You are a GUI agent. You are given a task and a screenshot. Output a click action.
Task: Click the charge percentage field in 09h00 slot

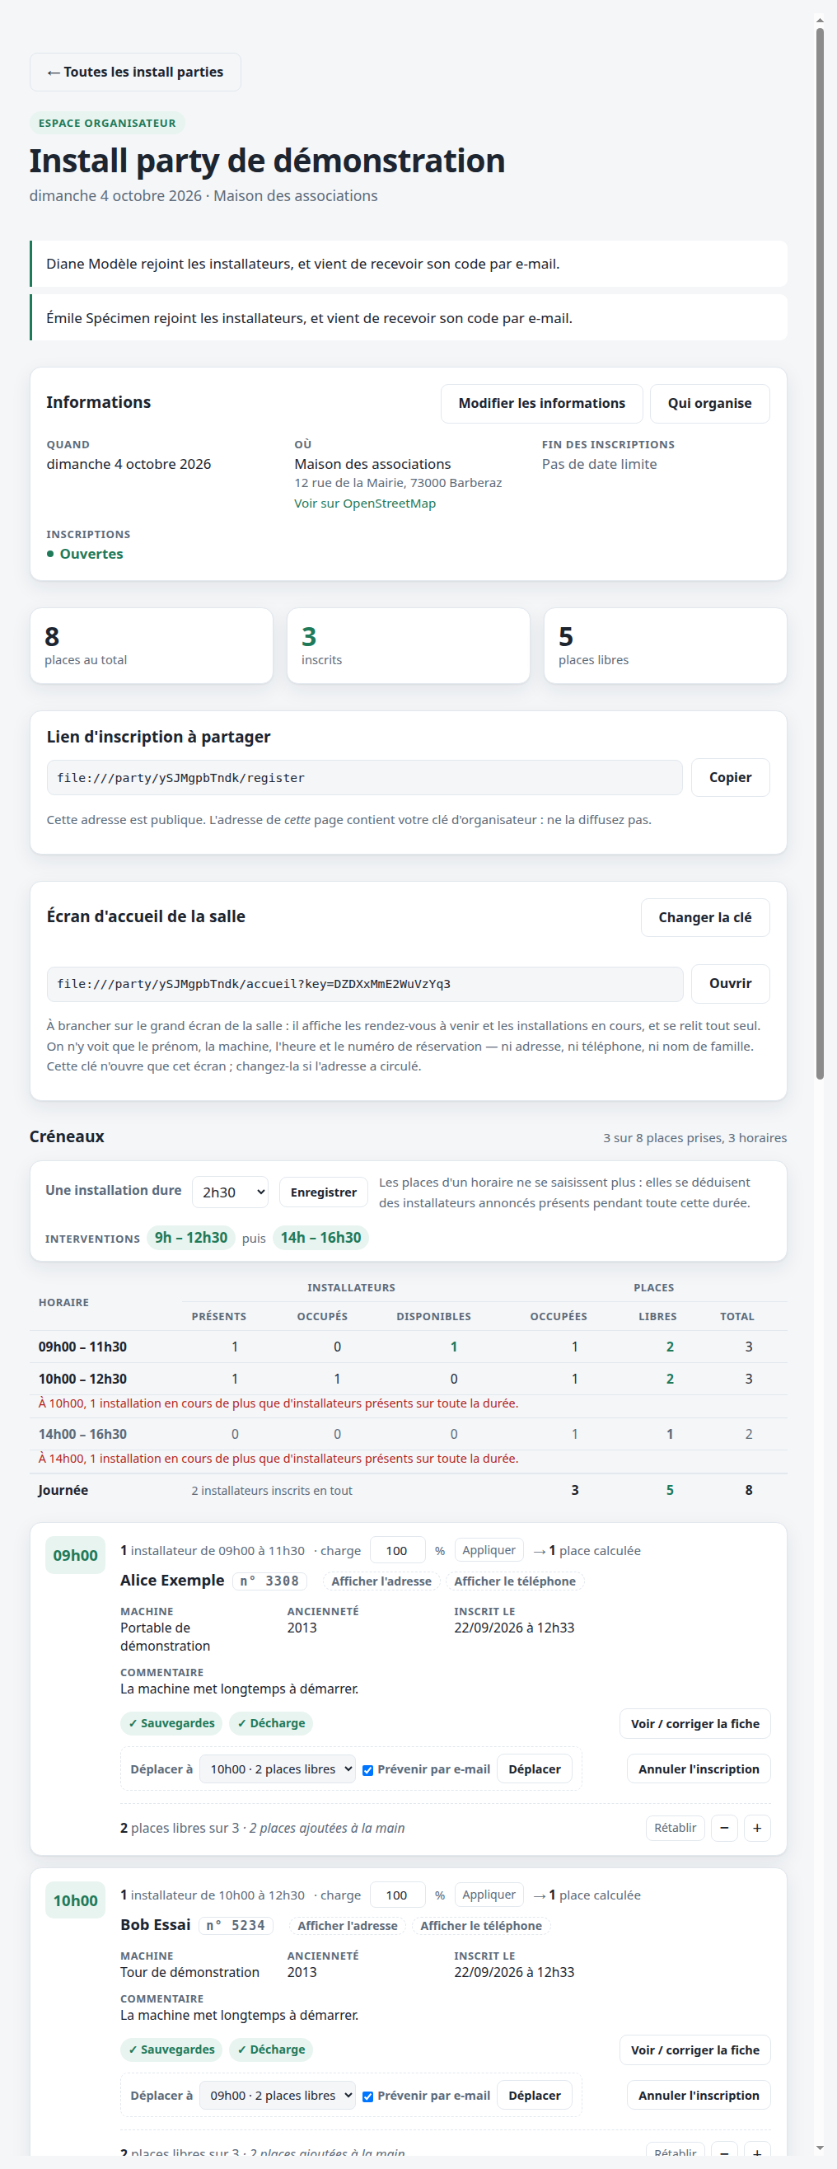coord(397,1551)
